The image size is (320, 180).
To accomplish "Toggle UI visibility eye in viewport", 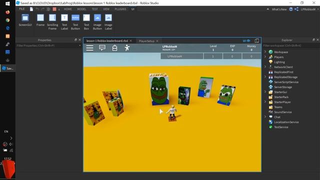I will click(x=246, y=41).
